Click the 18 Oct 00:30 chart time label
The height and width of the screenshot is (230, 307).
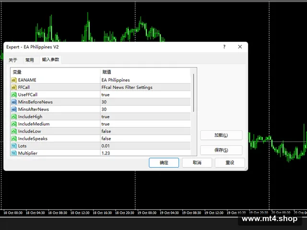(13, 213)
